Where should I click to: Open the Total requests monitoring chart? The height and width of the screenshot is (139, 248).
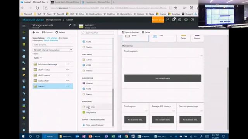(163, 75)
